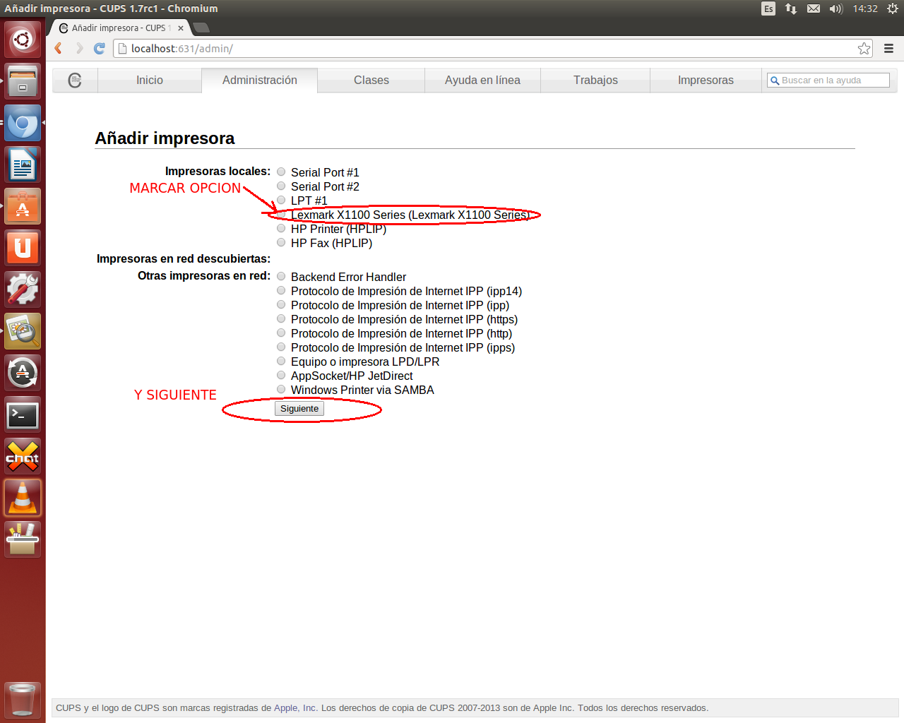Viewport: 904px width, 723px height.
Task: Select the Backend Error Handler radio button
Action: coord(281,276)
